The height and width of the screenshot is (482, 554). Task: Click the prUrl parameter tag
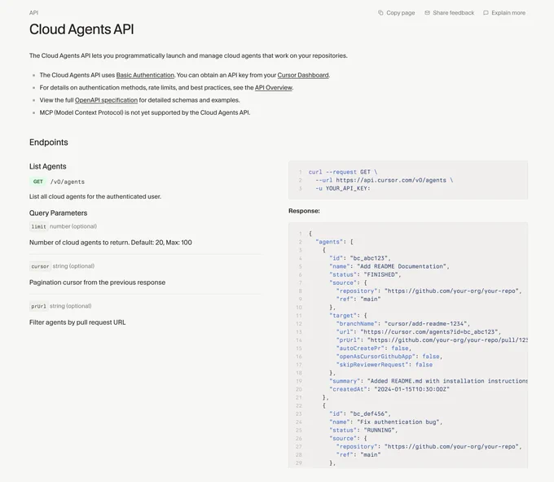[38, 306]
